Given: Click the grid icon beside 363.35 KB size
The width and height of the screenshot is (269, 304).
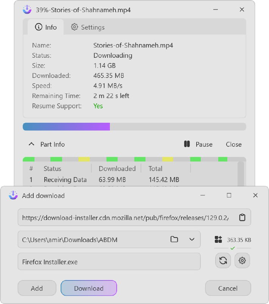Looking at the screenshot, I should pyautogui.click(x=219, y=240).
